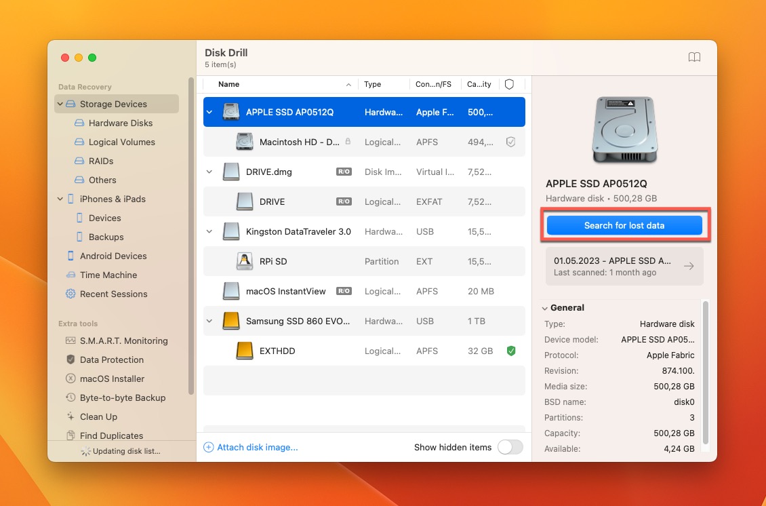Click the large hard disk image in details

(x=624, y=130)
